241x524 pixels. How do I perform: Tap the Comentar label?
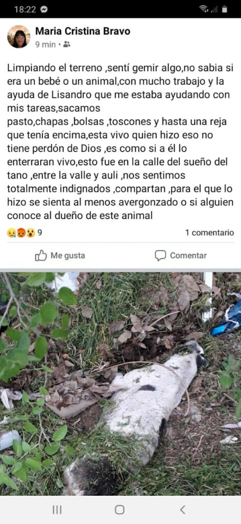point(188,256)
